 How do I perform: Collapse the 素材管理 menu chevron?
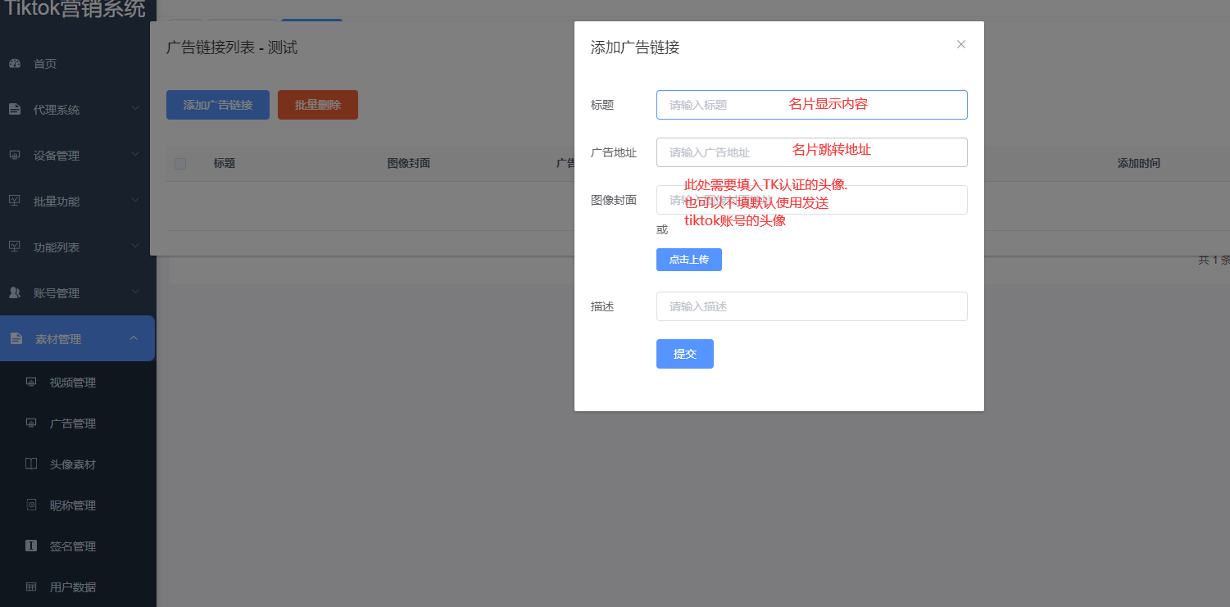(x=135, y=337)
